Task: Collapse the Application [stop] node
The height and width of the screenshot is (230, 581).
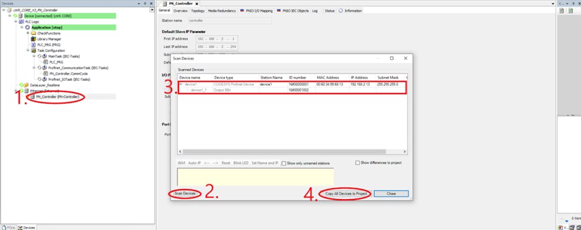Action: click(x=22, y=27)
